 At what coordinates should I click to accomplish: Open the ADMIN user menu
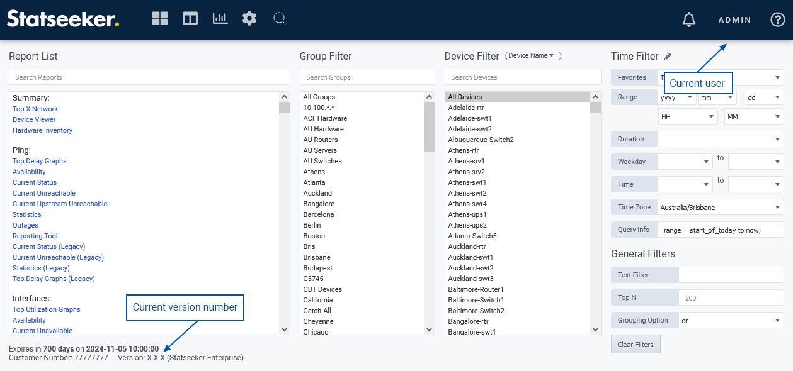[734, 20]
